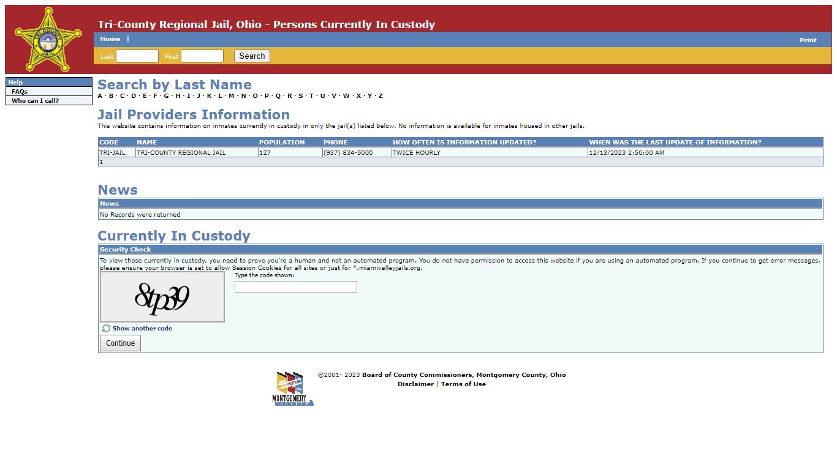This screenshot has width=837, height=470.
Task: Search last names starting with L
Action: click(x=220, y=96)
